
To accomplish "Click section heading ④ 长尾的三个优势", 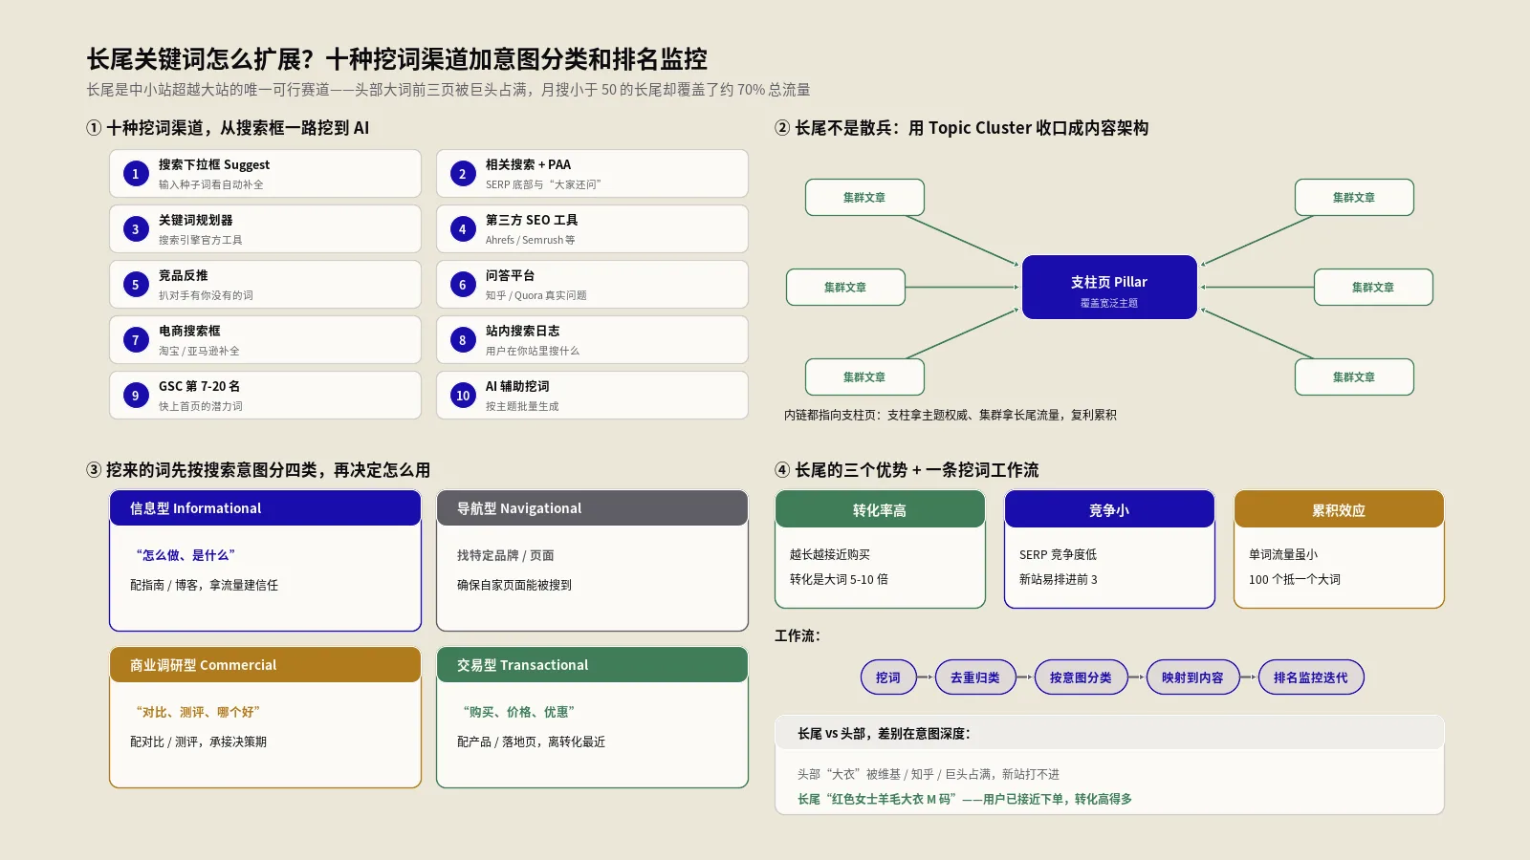I will pyautogui.click(x=907, y=470).
